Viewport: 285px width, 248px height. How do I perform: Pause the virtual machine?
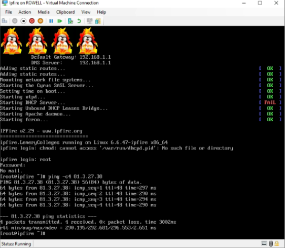point(51,21)
